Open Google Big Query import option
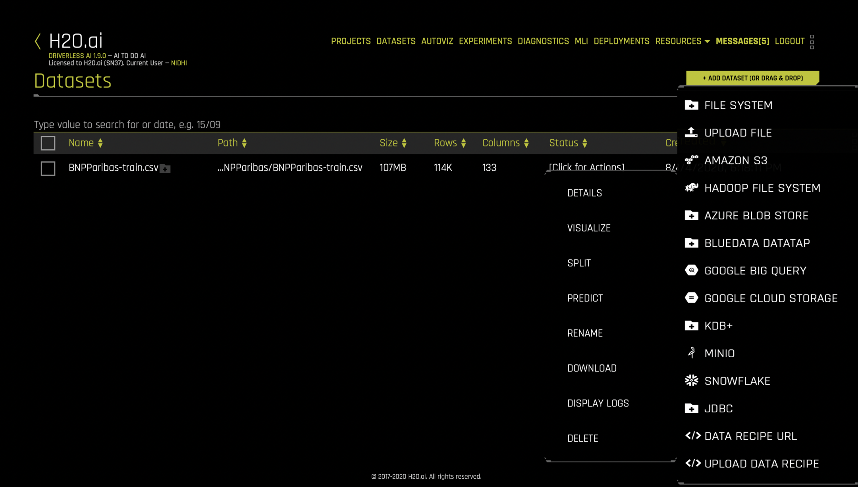The height and width of the screenshot is (487, 858). click(x=755, y=270)
